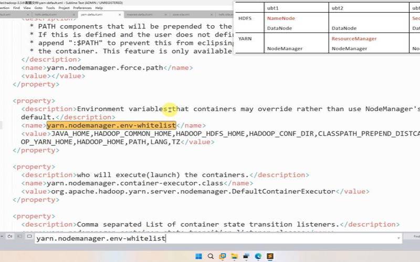Open the Windows Start menu
The height and width of the screenshot is (262, 420).
[198, 256]
